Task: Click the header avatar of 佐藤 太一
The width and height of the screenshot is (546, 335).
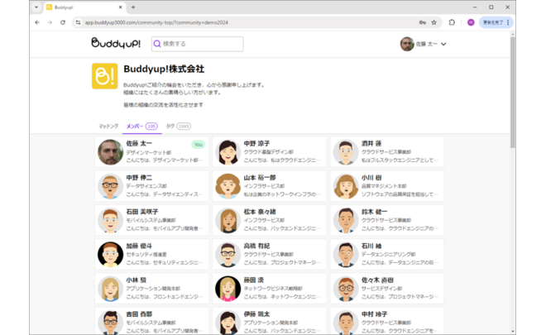Action: pos(407,44)
